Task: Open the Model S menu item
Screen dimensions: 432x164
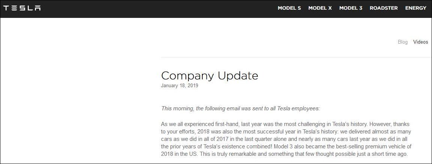Action: click(289, 8)
